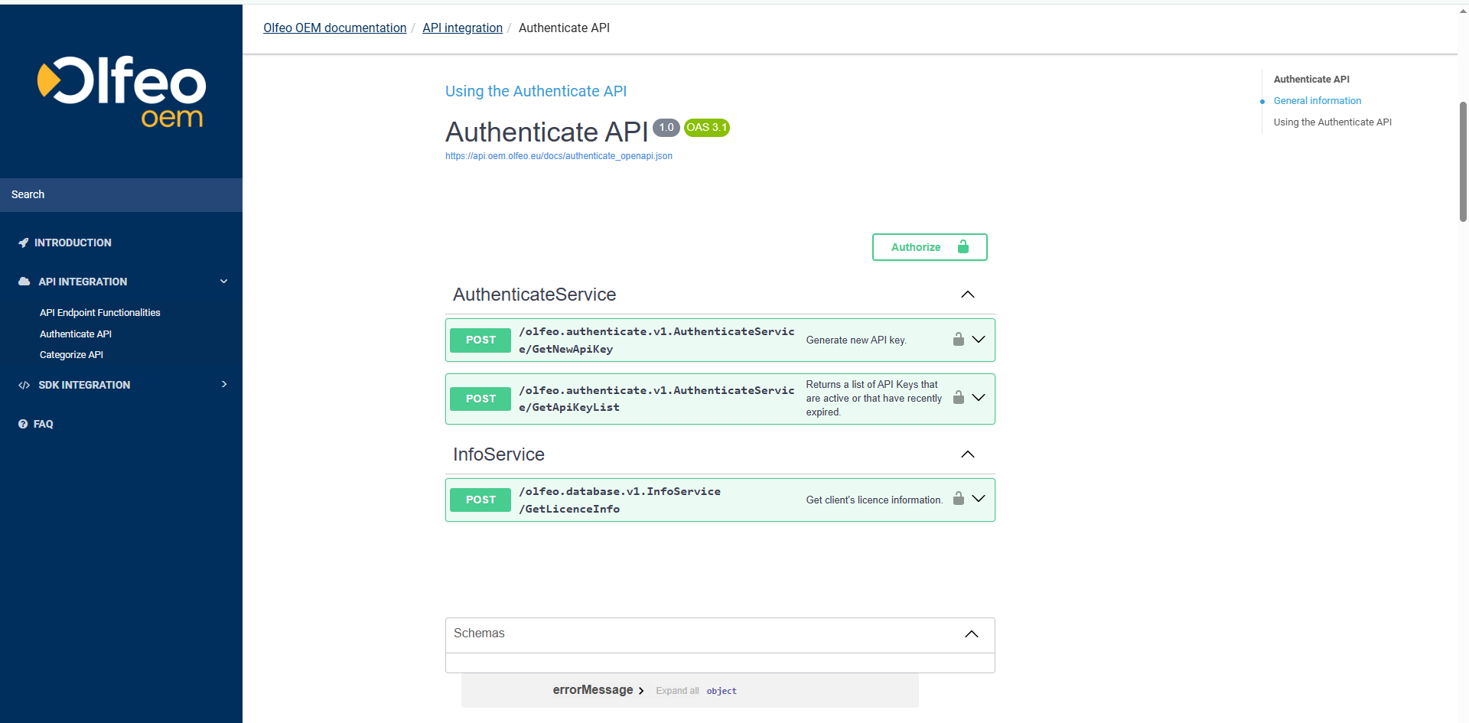Open the Introduction sidebar item
Image resolution: width=1469 pixels, height=723 pixels.
click(x=73, y=243)
